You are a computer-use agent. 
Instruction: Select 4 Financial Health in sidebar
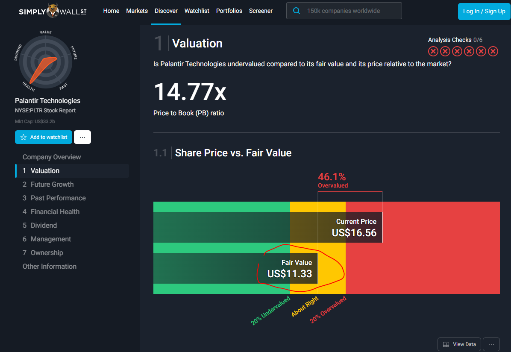coord(51,212)
